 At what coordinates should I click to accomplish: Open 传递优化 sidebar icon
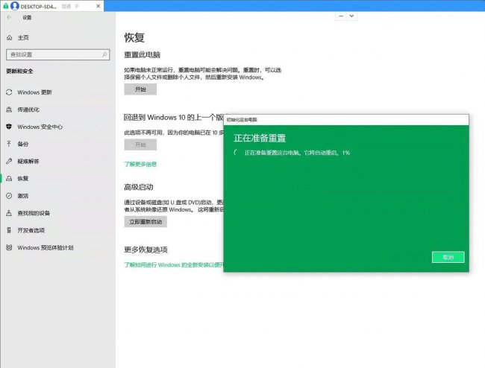pos(9,110)
